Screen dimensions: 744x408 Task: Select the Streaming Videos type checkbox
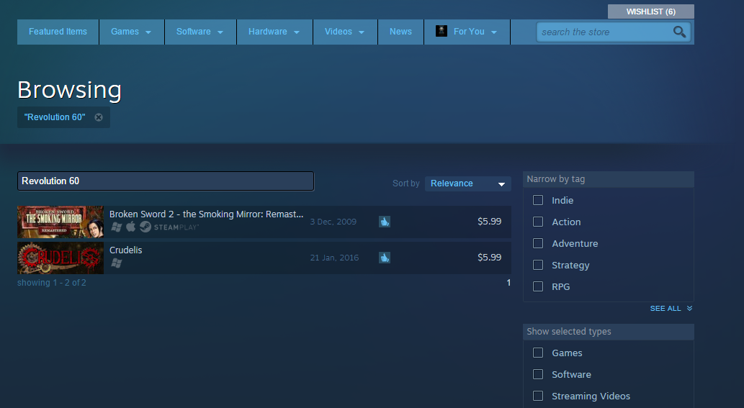pyautogui.click(x=537, y=396)
